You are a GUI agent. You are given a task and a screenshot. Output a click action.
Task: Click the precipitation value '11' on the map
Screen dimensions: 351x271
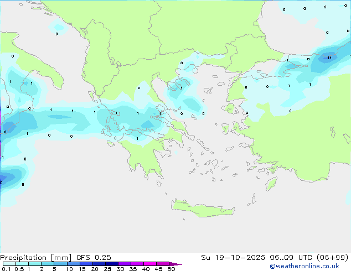coord(329,58)
